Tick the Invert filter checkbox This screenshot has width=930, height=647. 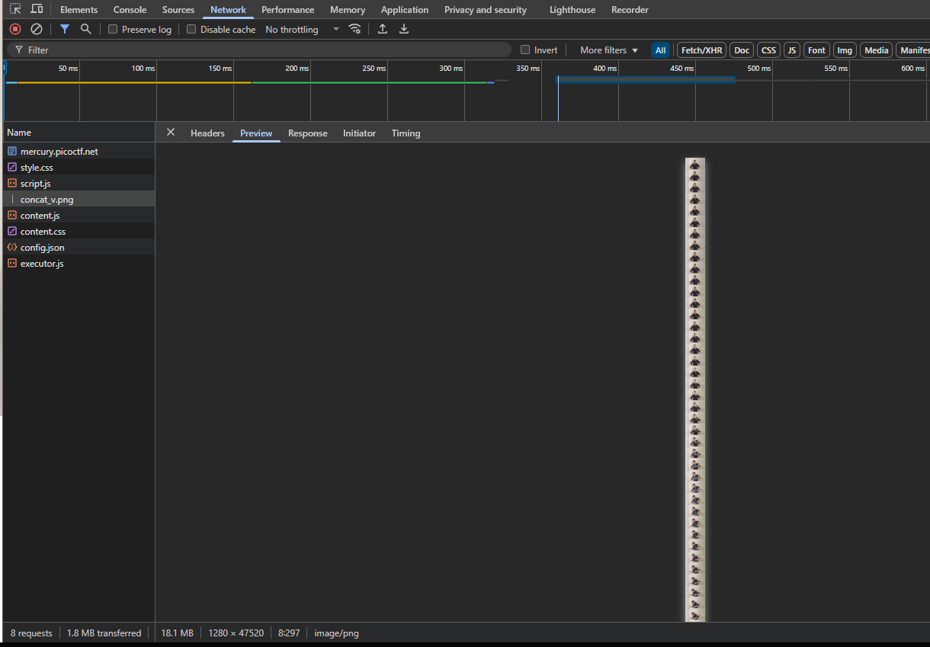click(x=525, y=50)
